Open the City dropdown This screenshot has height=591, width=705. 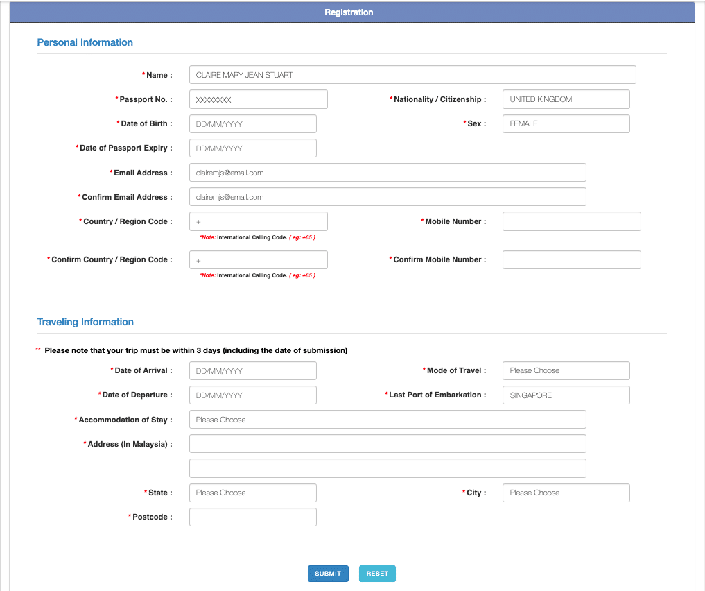pos(566,492)
